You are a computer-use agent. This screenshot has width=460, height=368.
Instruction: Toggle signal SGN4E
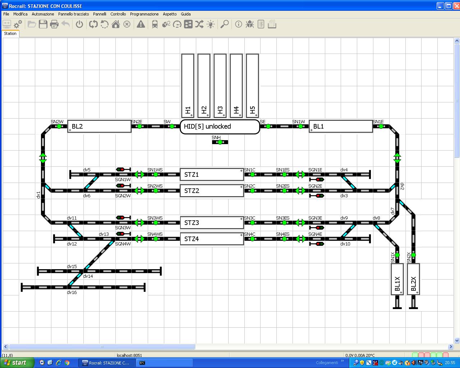(317, 244)
